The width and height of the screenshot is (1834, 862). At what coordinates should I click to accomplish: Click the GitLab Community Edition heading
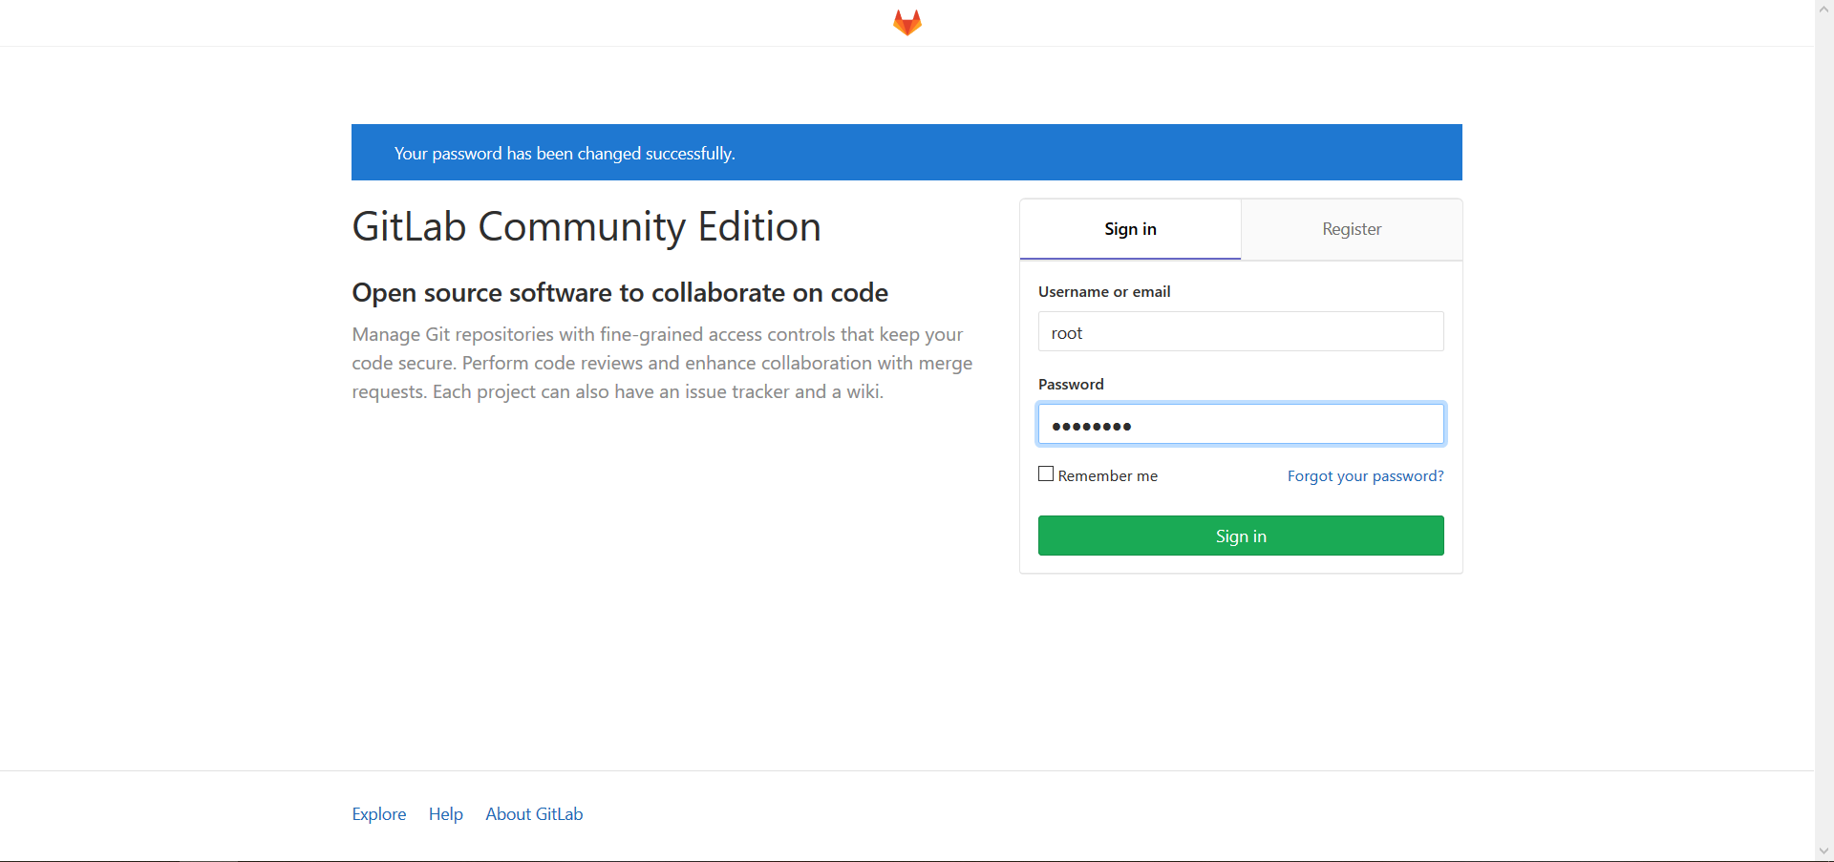click(586, 227)
